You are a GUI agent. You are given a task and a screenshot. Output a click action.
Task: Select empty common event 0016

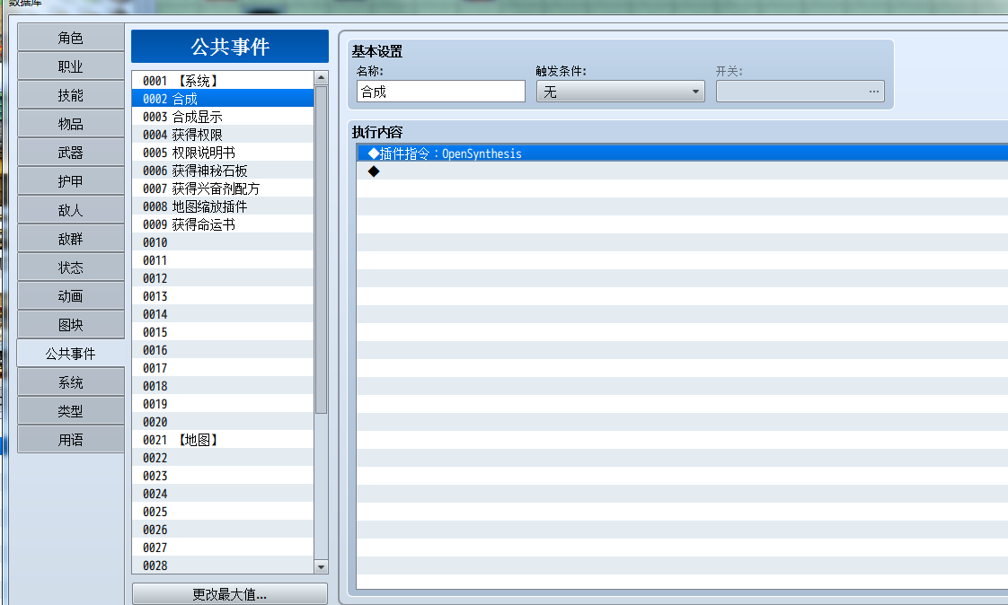223,350
